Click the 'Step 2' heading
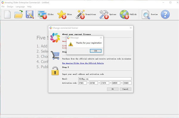This screenshot has height=118, width=179. tap(66, 67)
